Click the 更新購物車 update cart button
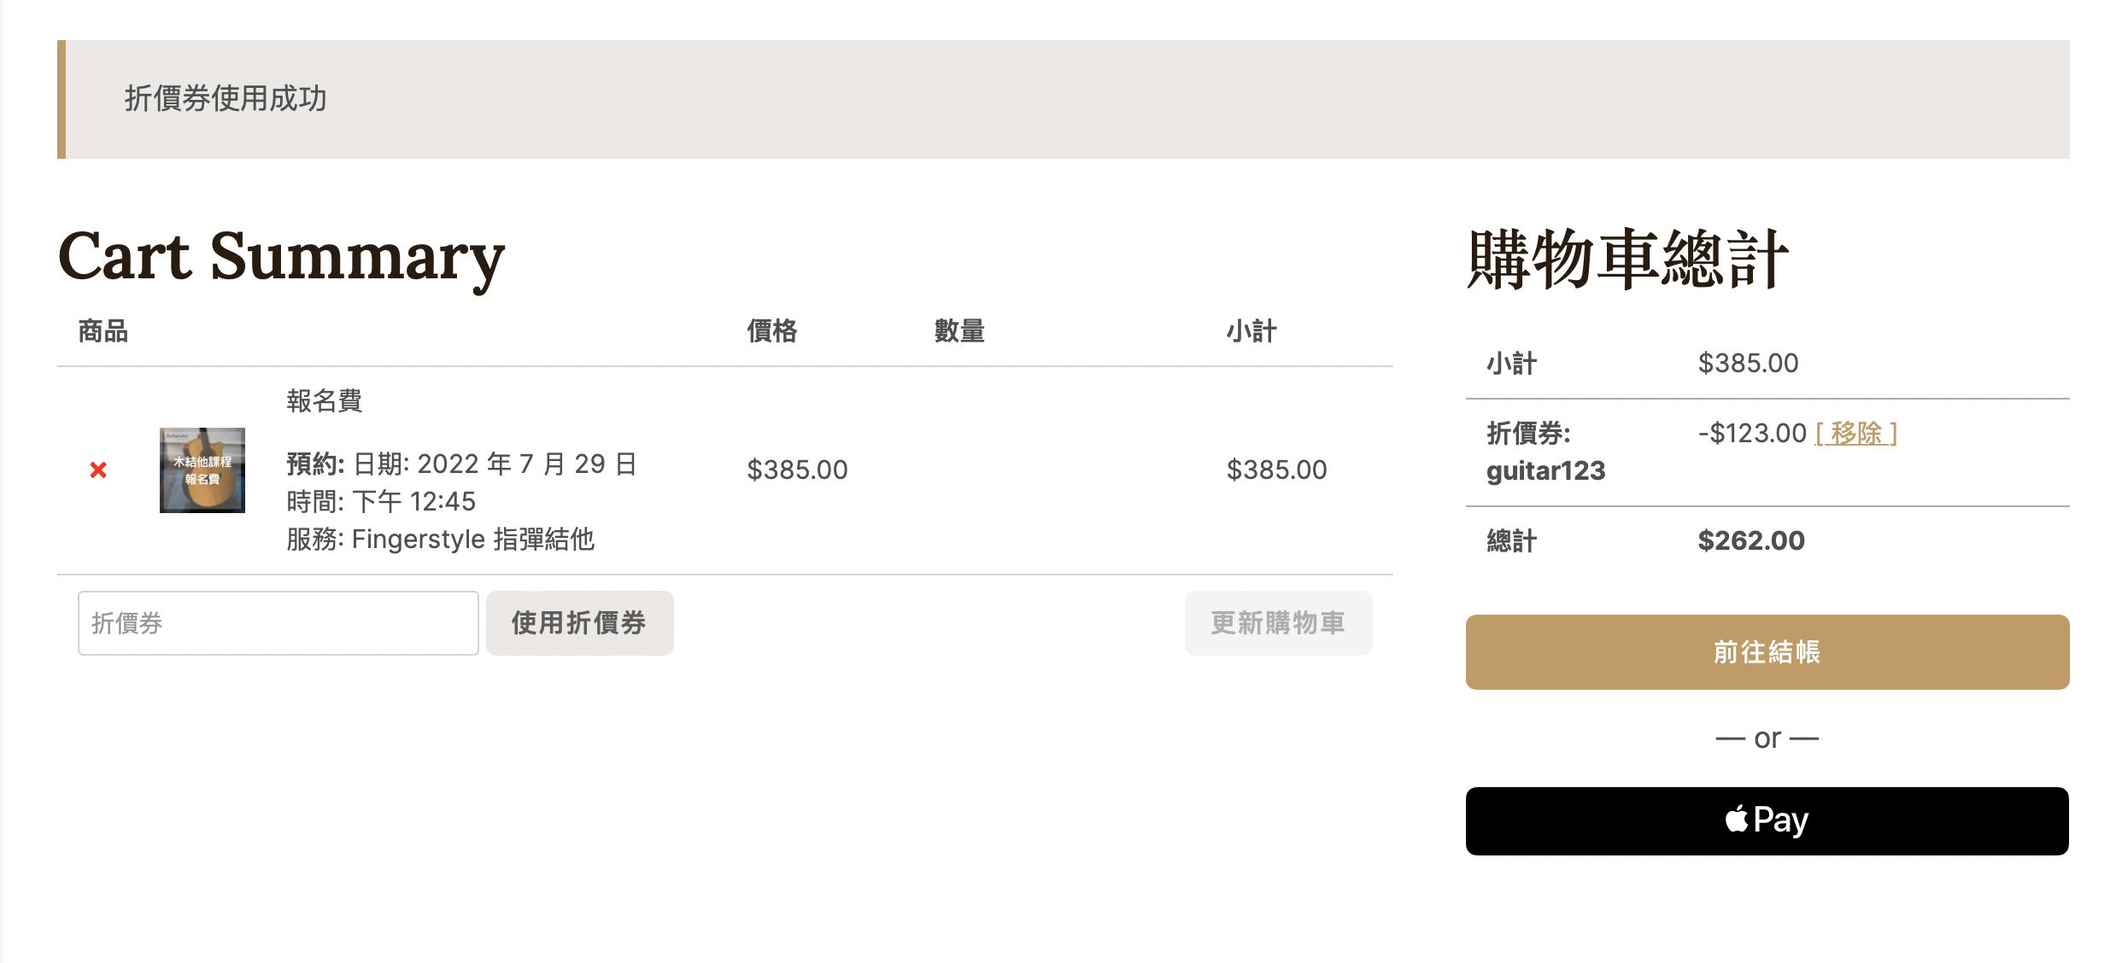 pos(1278,623)
